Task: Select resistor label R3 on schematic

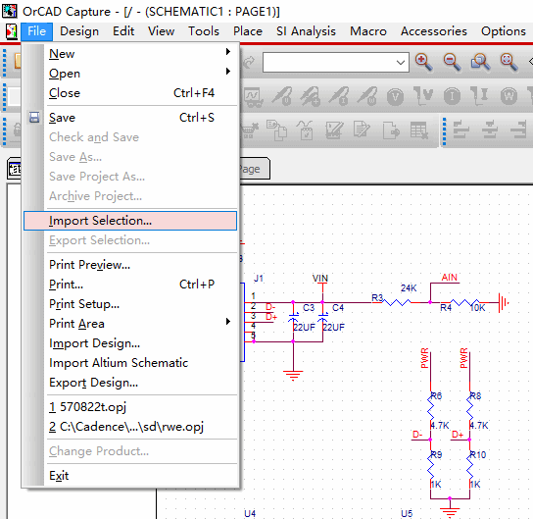Action: tap(377, 298)
